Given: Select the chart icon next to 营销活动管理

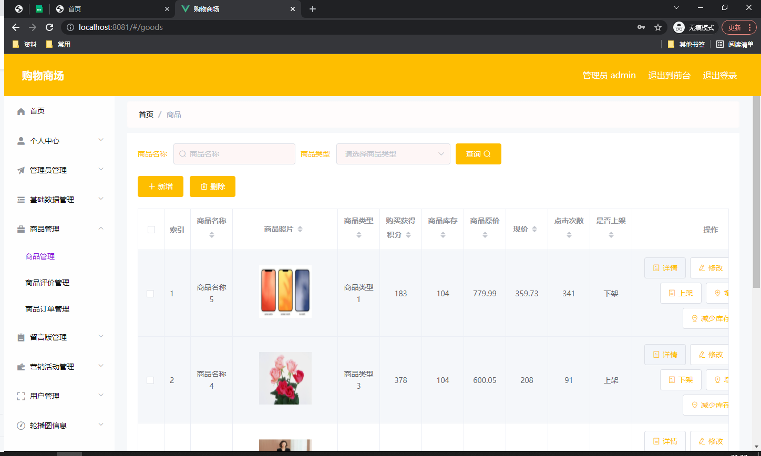Looking at the screenshot, I should [x=20, y=366].
